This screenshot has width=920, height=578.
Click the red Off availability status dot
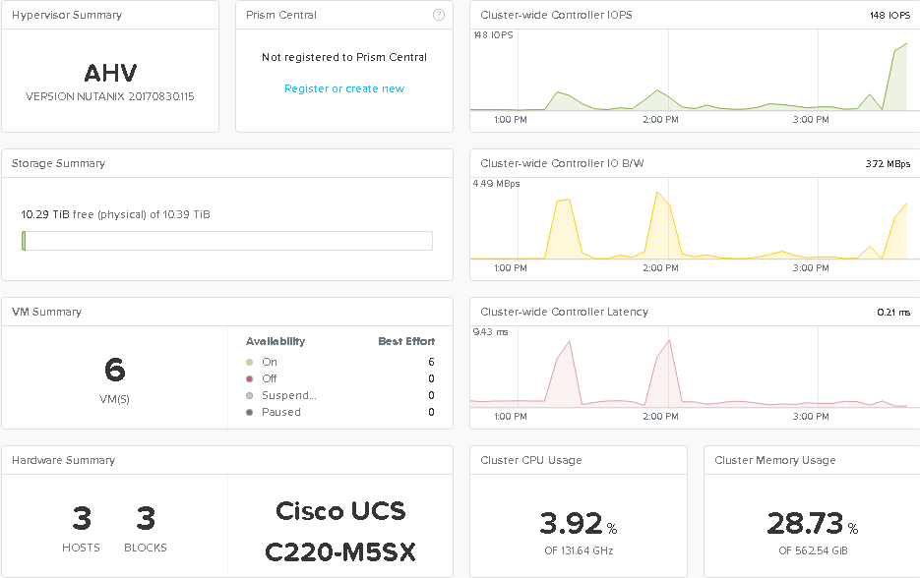(x=250, y=378)
